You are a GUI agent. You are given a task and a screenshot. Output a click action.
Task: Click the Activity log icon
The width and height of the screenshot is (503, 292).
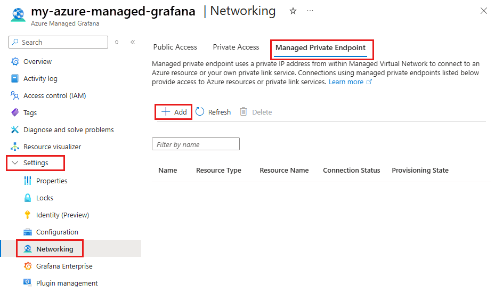click(15, 78)
